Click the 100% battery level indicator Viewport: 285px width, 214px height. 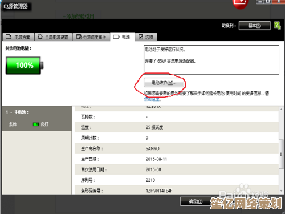click(x=25, y=66)
